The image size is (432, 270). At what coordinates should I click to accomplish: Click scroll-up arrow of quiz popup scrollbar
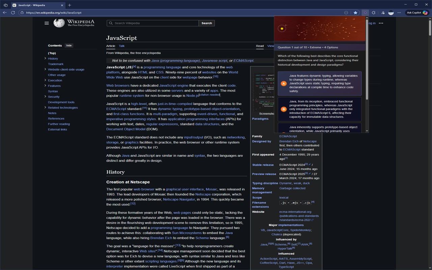[x=367, y=18]
